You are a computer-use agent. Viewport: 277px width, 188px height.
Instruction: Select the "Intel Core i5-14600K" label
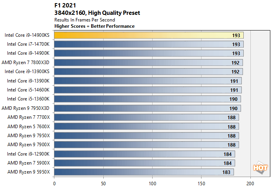point(28,90)
